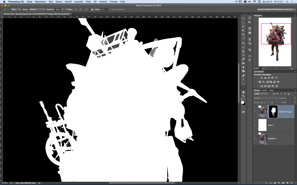Open the Character panel icon
This screenshot has height=185, width=297.
tap(250, 56)
